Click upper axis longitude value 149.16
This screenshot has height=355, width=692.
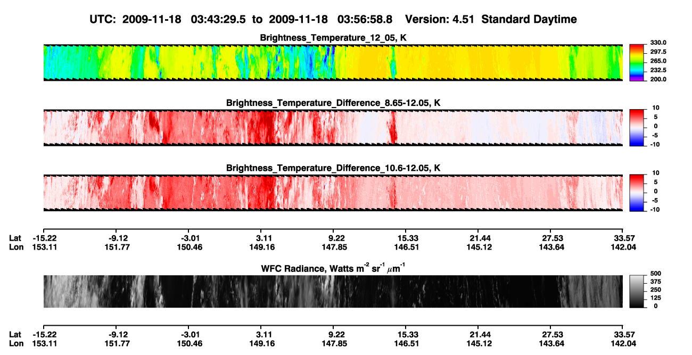pos(261,247)
